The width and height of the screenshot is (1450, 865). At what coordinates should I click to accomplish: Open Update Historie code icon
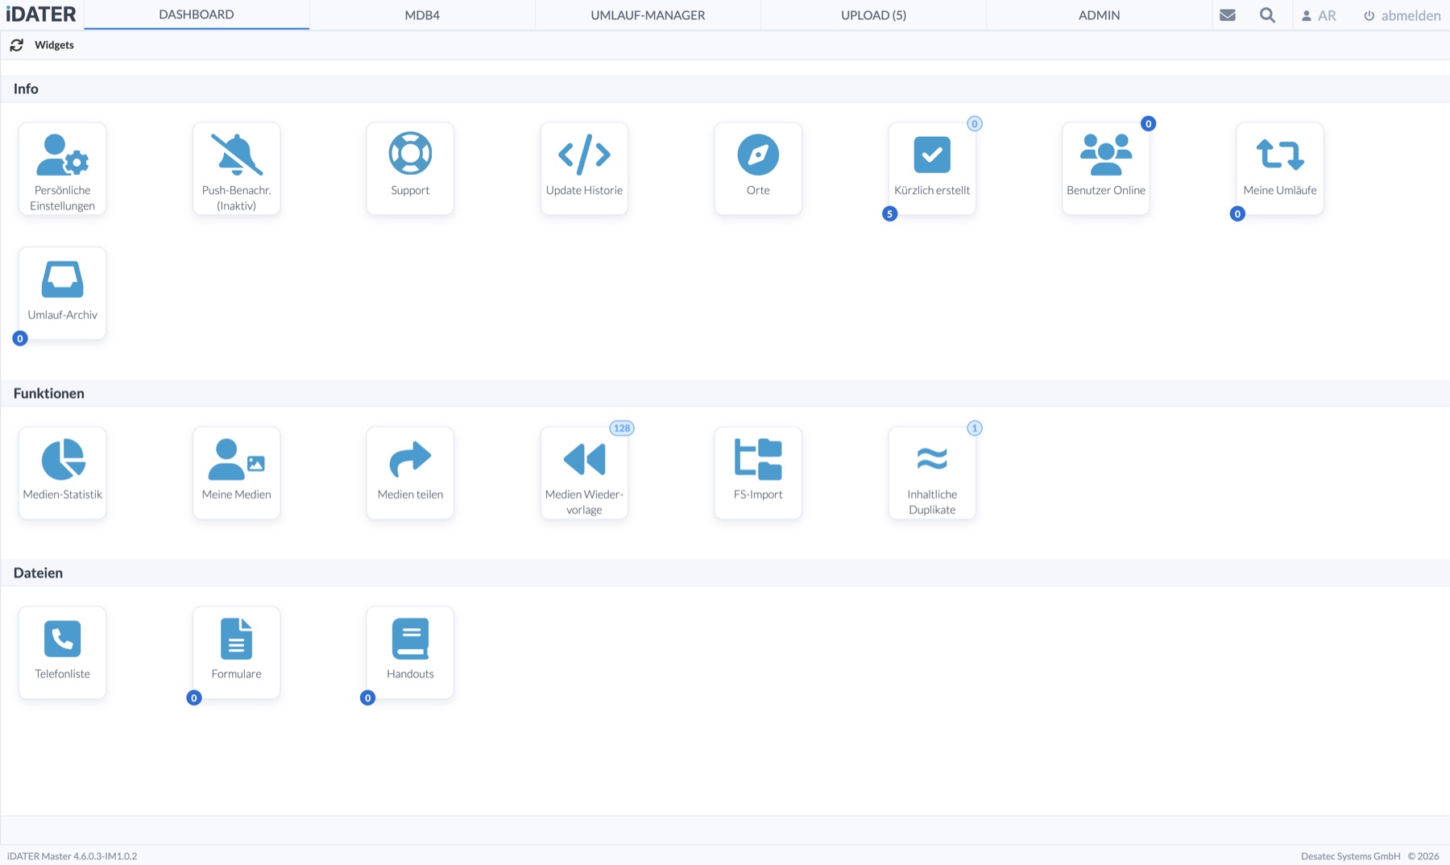tap(584, 154)
